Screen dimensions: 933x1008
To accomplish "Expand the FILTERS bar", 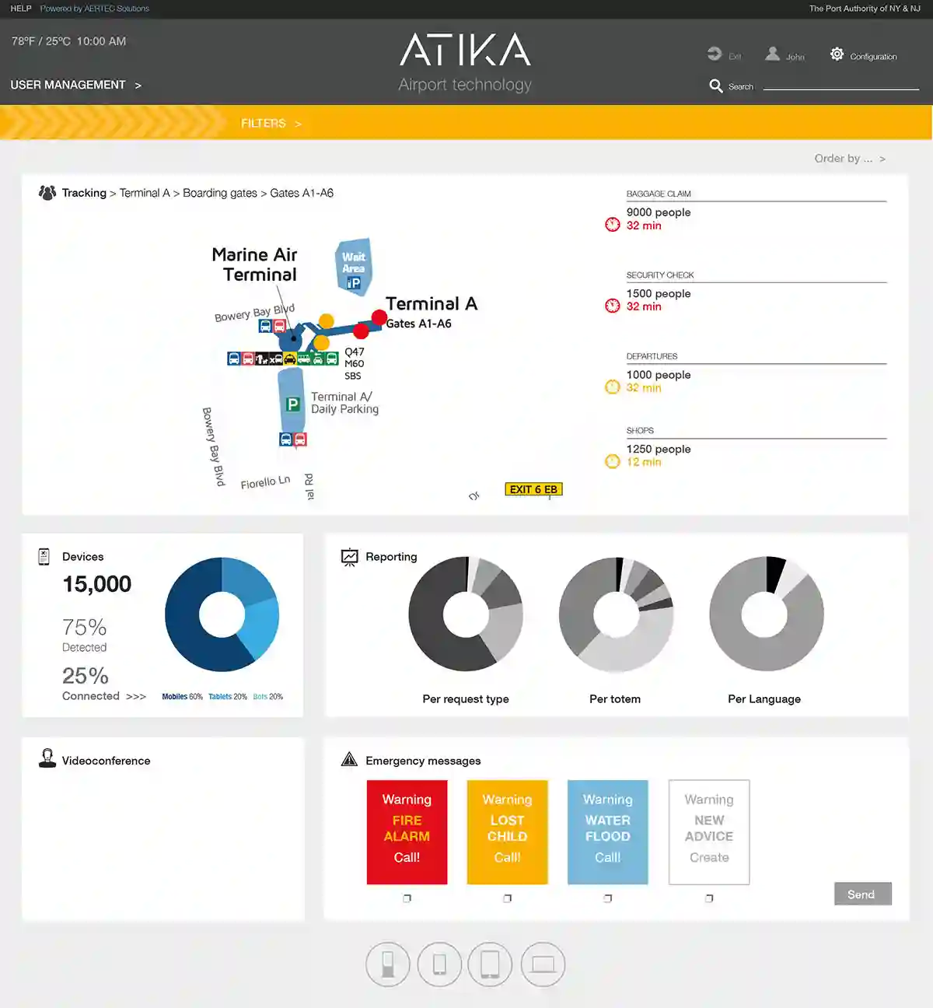I will pos(271,123).
